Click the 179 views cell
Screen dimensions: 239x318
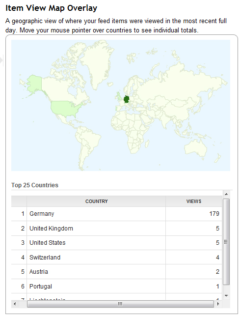tap(194, 214)
